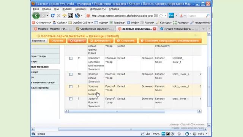Image resolution: width=243 pixels, height=137 pixels.
Task: Click the star bookmark icon in address bar
Action: click(x=161, y=16)
